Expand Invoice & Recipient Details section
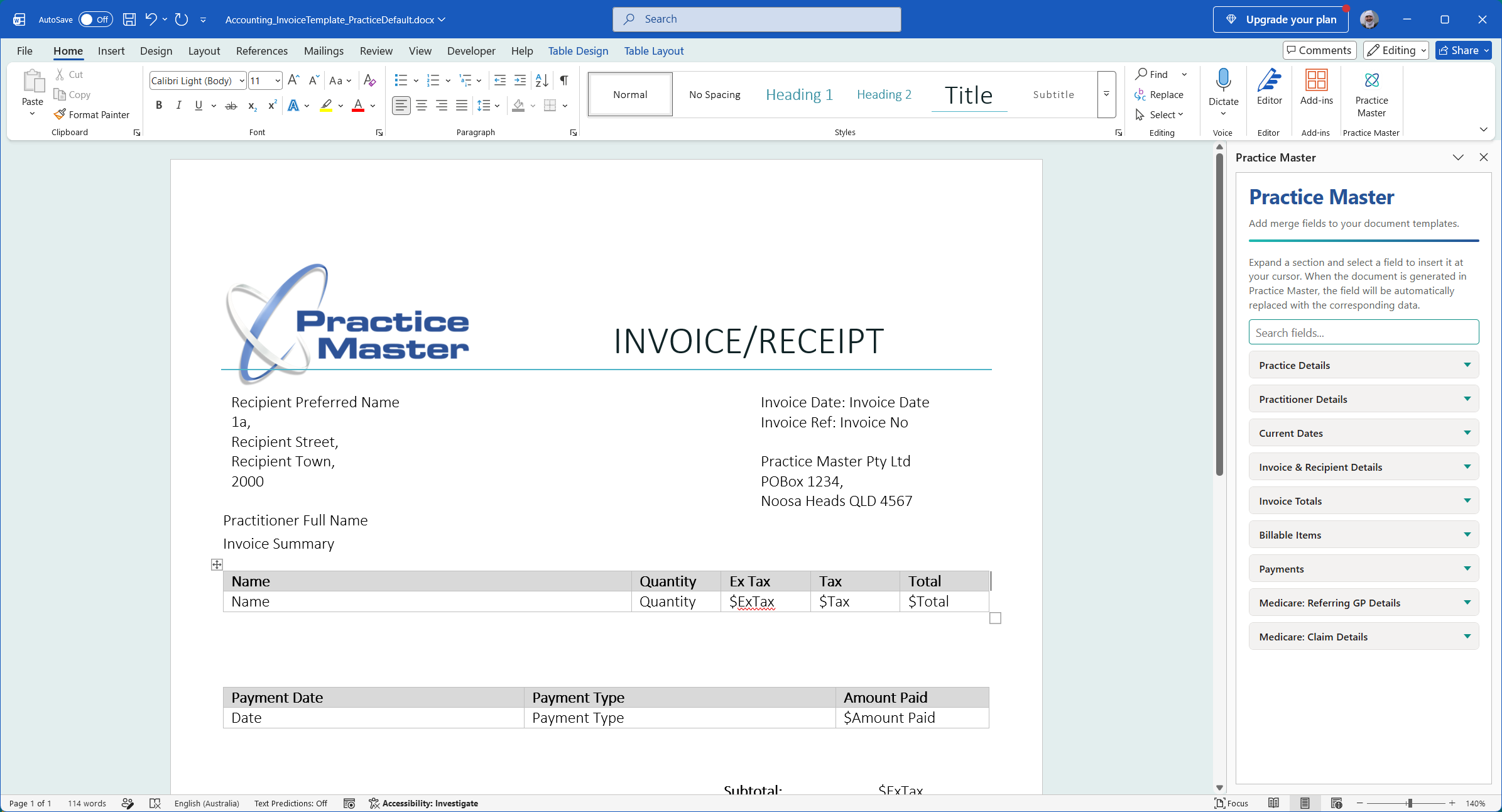This screenshot has height=812, width=1502. (x=1363, y=467)
